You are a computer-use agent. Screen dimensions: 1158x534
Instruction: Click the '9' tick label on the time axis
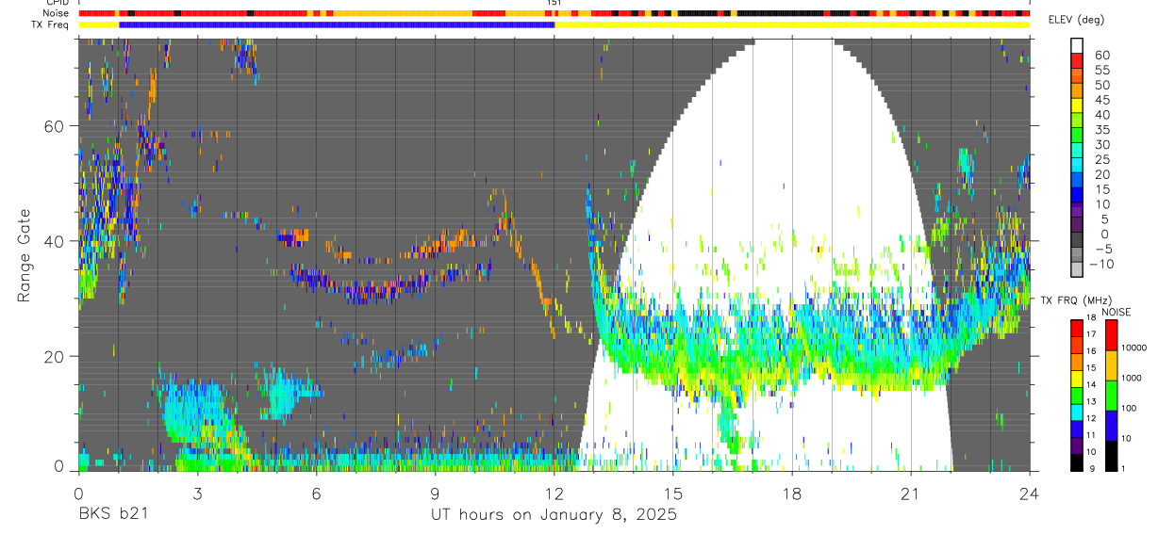click(435, 493)
